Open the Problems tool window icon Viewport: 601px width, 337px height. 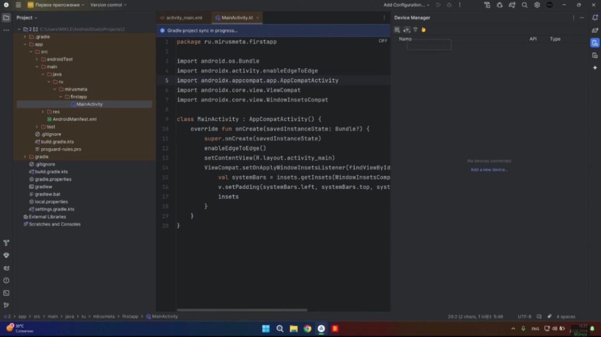(6, 280)
